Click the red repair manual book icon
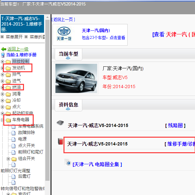Screen dimensions: 195x195 click(61, 141)
